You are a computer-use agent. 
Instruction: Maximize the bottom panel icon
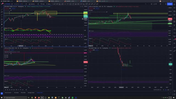[x=171, y=93]
